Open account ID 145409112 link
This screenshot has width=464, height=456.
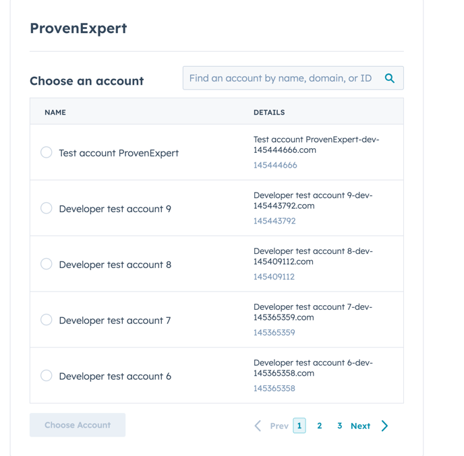tap(274, 277)
